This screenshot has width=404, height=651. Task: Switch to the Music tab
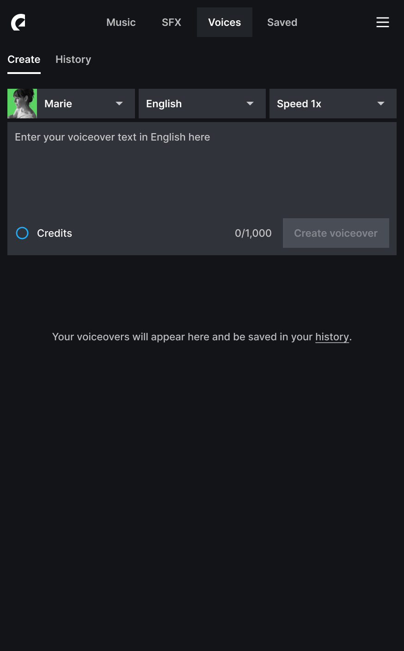pyautogui.click(x=121, y=22)
